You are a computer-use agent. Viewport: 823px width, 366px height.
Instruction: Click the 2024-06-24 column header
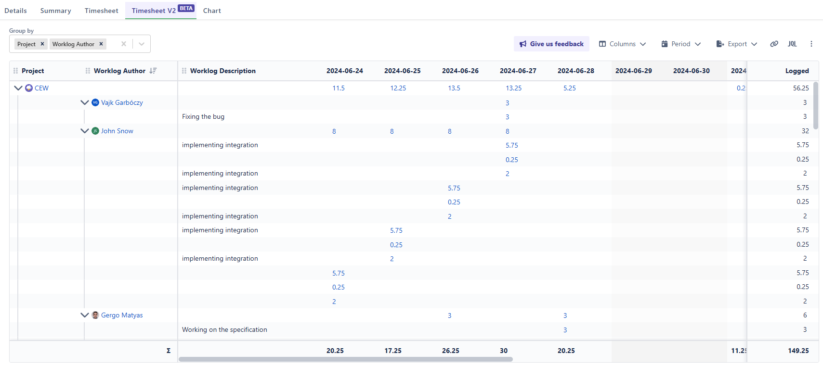point(345,71)
